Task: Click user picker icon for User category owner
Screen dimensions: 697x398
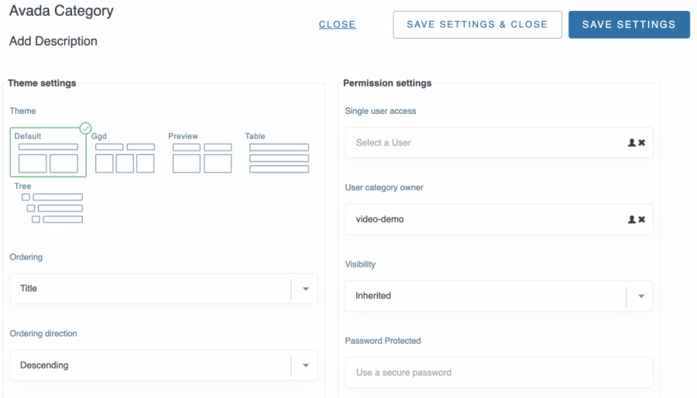Action: point(632,220)
